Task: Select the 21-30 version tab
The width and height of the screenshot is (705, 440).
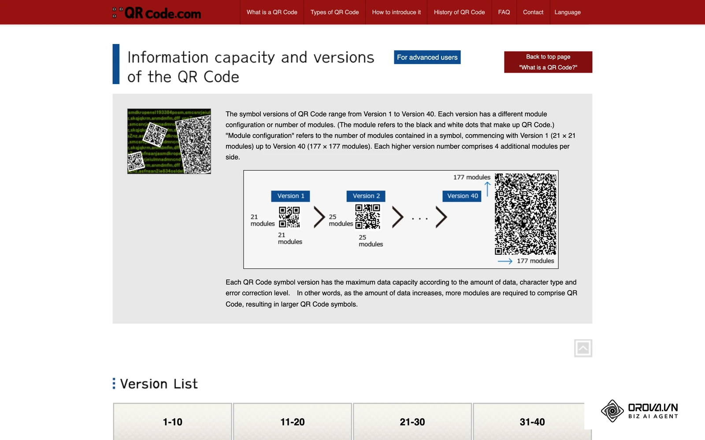Action: (412, 422)
